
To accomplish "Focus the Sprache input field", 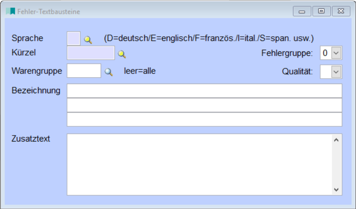I will pyautogui.click(x=73, y=38).
